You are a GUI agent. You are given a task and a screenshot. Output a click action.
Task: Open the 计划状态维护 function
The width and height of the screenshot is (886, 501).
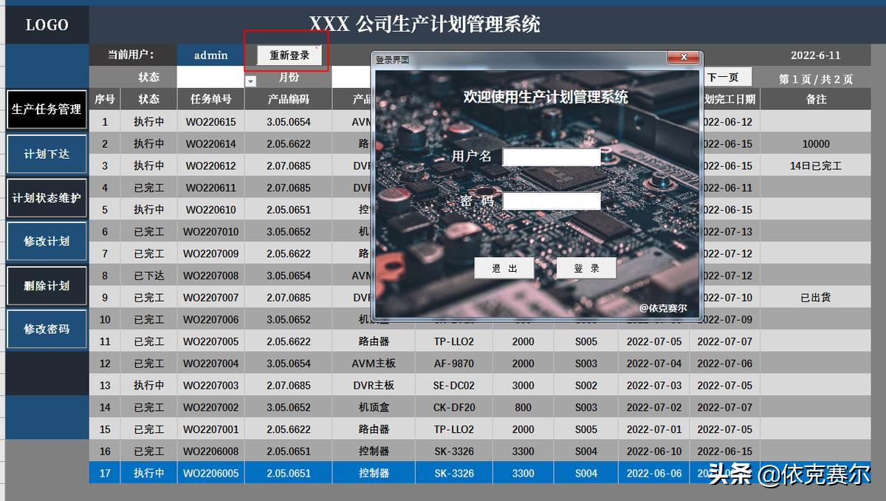tap(47, 197)
